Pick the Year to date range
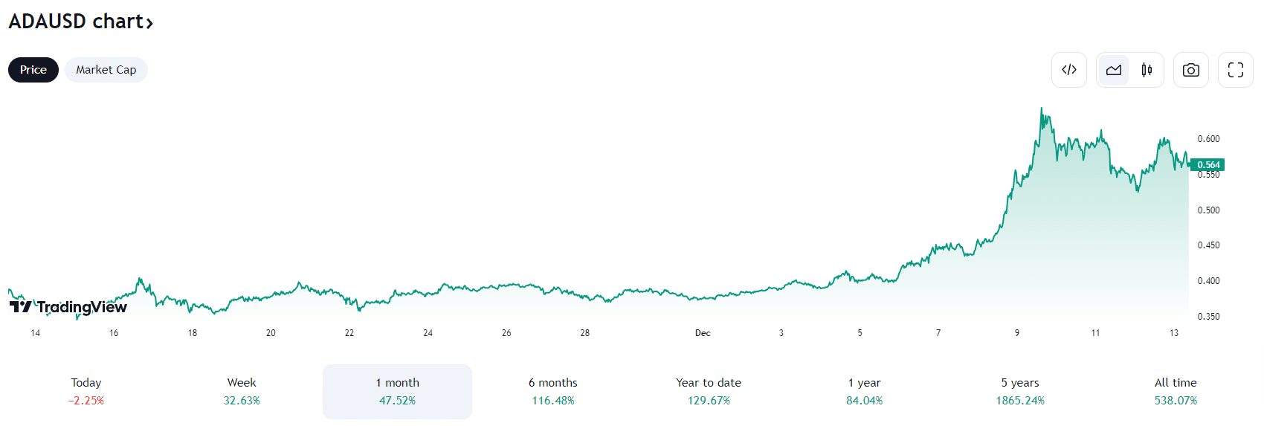Image resolution: width=1264 pixels, height=426 pixels. 709,391
